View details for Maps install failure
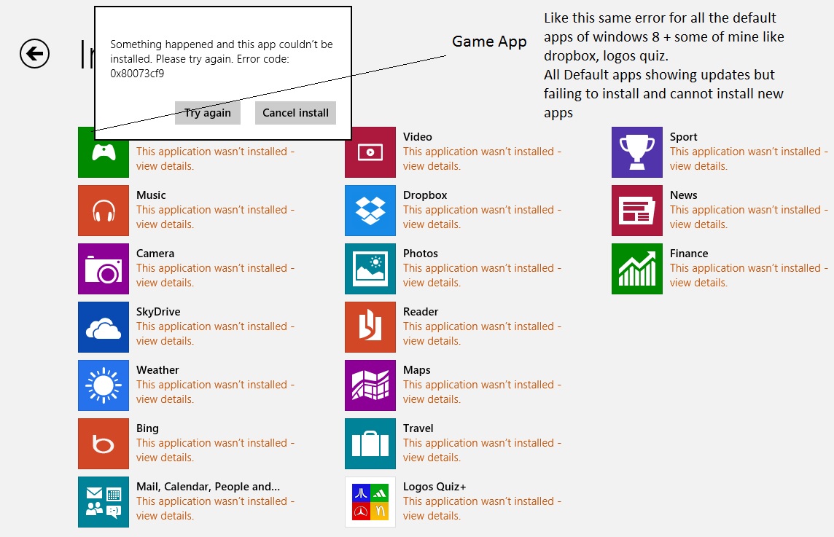 click(x=482, y=392)
